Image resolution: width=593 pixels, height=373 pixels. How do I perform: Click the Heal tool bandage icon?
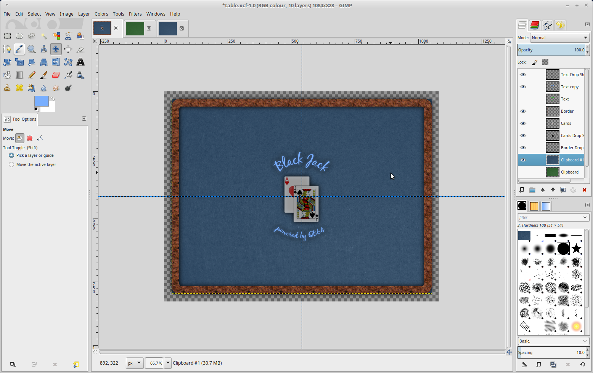pos(19,88)
